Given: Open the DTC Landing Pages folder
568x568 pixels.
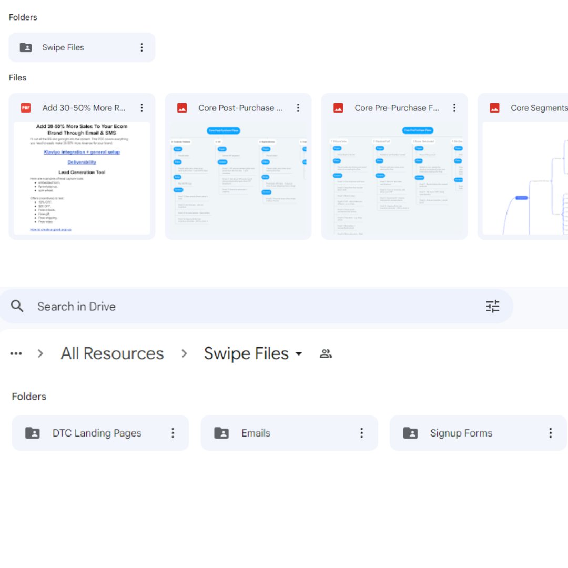Looking at the screenshot, I should pyautogui.click(x=100, y=433).
